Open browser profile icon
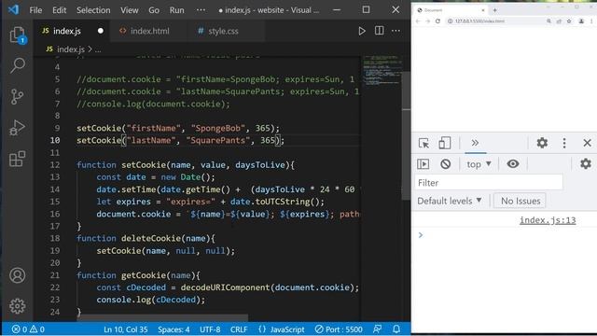The width and height of the screenshot is (597, 336). point(581,21)
